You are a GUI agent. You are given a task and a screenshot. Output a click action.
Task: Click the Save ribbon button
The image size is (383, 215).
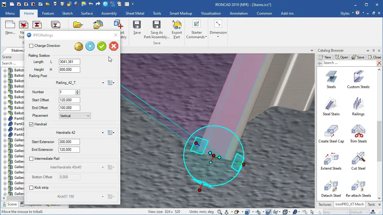coord(137,27)
